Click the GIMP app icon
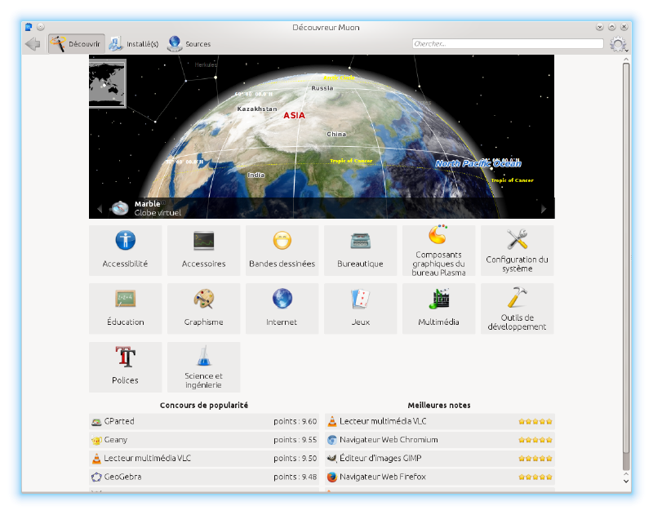 pos(332,459)
